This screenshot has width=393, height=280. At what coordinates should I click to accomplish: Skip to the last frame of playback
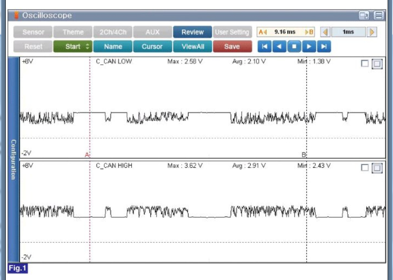[x=324, y=46]
